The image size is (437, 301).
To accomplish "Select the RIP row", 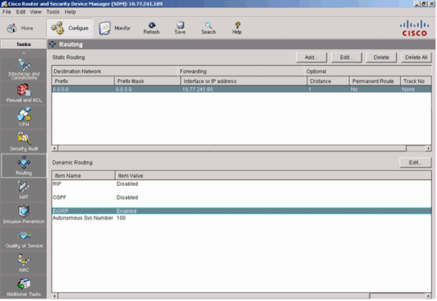I will click(x=241, y=184).
